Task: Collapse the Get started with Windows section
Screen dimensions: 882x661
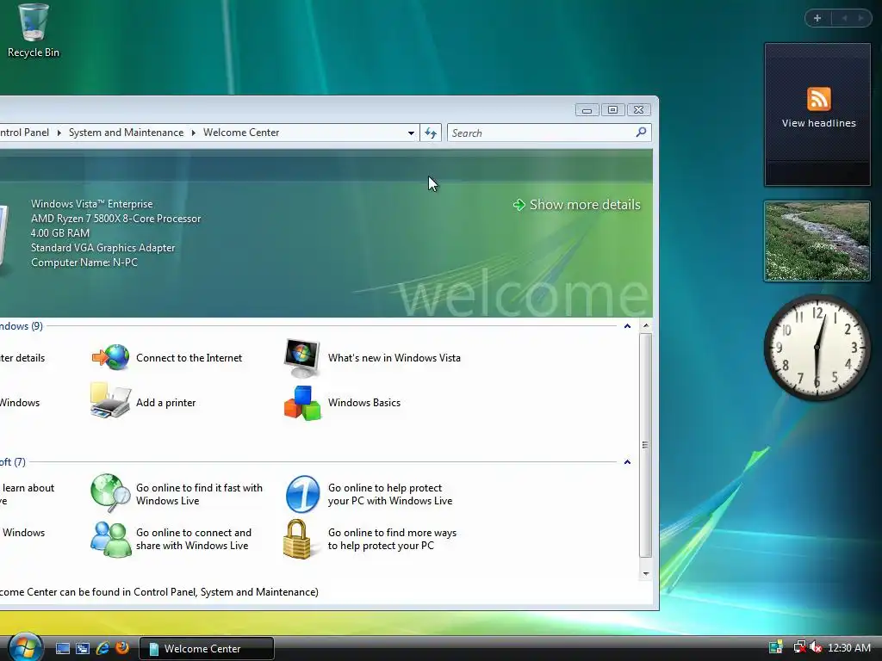Action: (627, 326)
